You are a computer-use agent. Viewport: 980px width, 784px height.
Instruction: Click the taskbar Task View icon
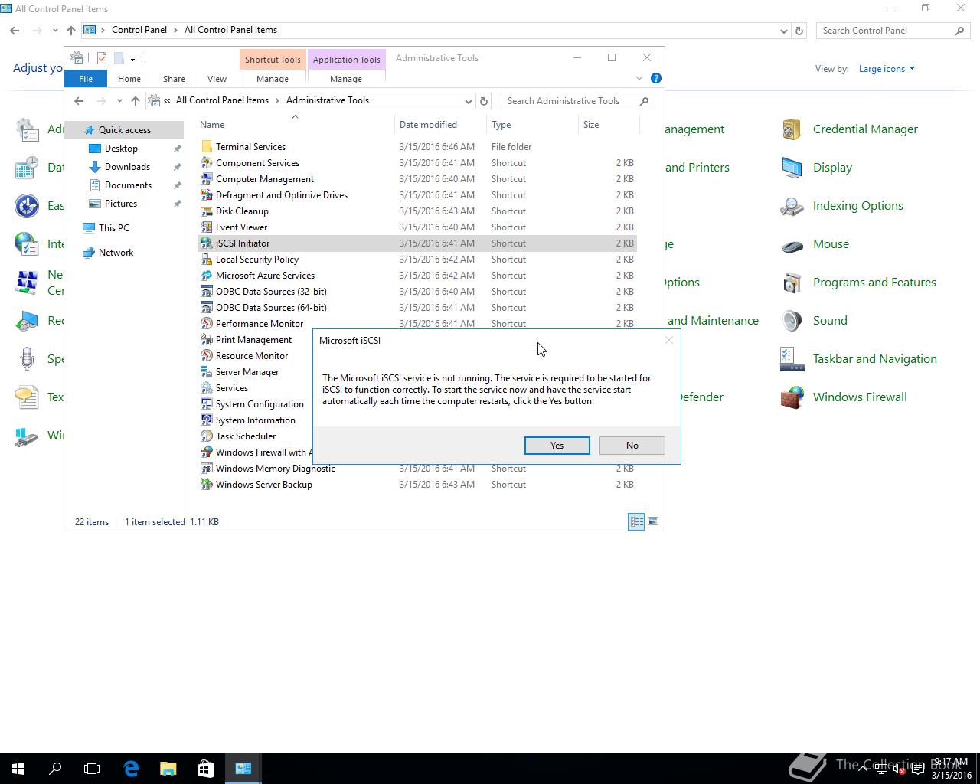point(92,769)
